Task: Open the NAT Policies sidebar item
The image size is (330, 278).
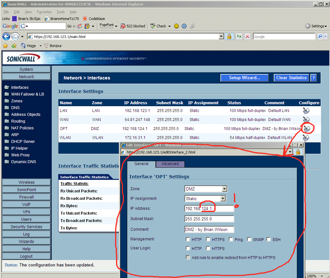Action: click(x=22, y=128)
